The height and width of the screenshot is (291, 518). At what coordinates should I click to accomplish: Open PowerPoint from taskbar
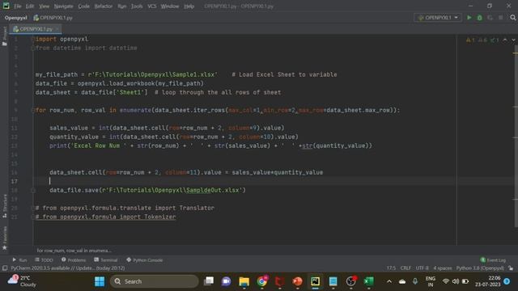pos(297,281)
